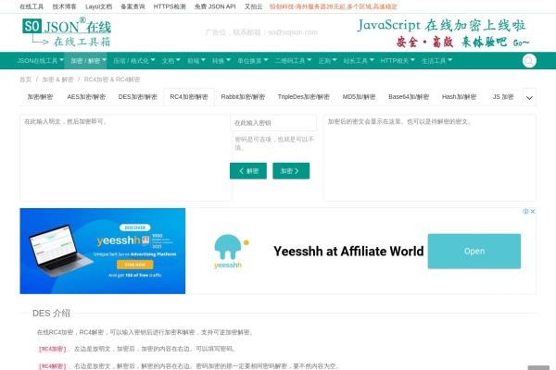The width and height of the screenshot is (556, 370).
Task: Focus the 在此输入密钥 key input field
Action: 273,122
